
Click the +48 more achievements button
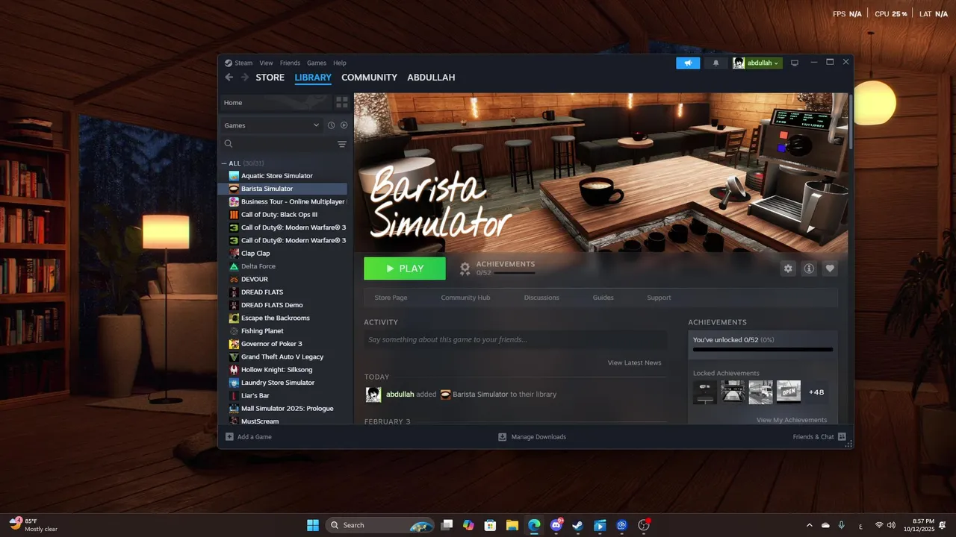click(x=816, y=392)
